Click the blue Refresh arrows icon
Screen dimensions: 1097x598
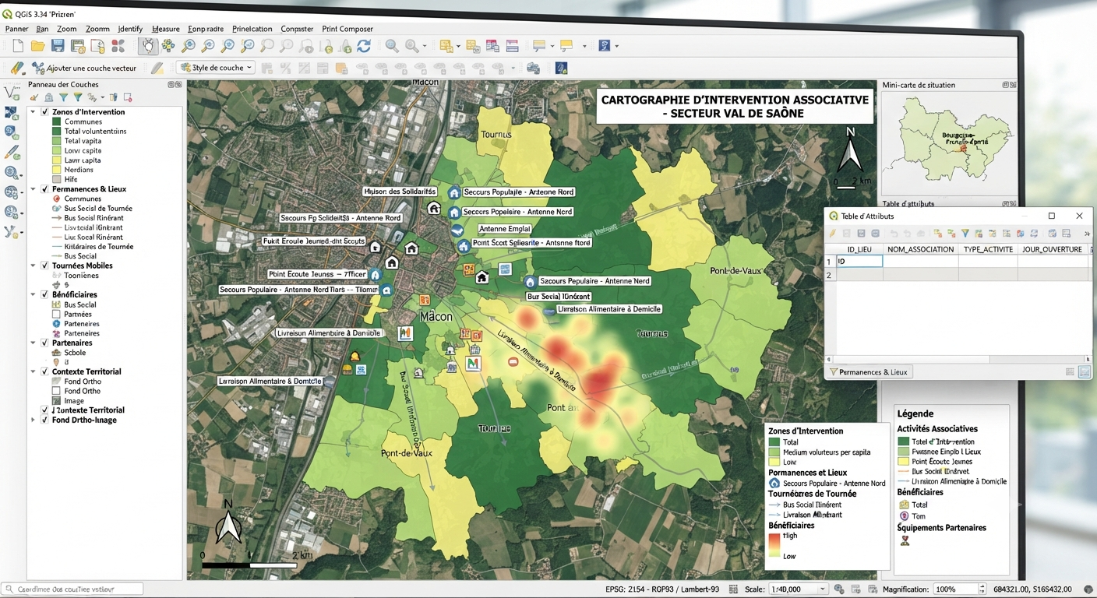[x=364, y=46]
